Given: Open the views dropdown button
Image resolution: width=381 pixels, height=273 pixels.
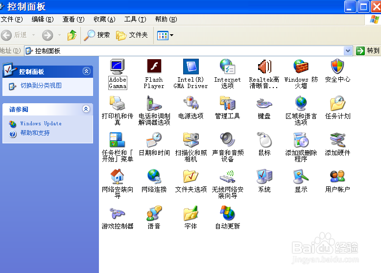Looking at the screenshot, I should click(165, 35).
